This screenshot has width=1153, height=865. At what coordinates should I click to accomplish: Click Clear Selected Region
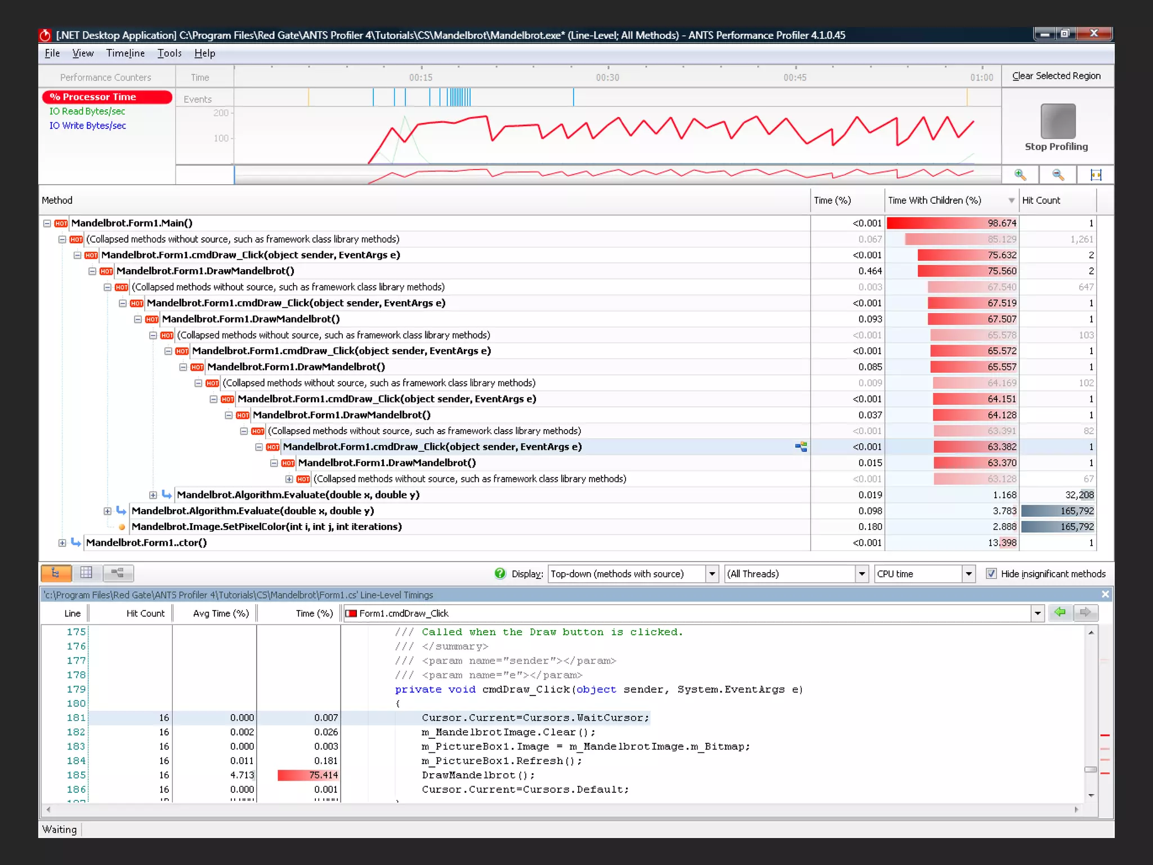coord(1056,76)
